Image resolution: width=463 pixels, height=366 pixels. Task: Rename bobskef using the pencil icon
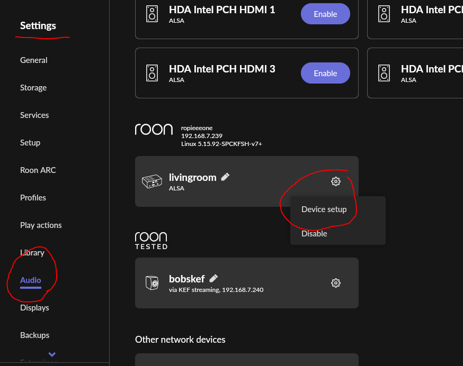tap(213, 278)
